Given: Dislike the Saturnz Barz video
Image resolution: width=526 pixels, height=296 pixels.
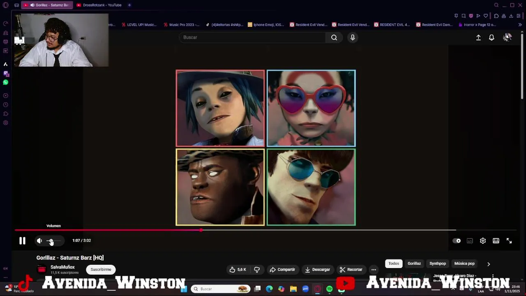Looking at the screenshot, I should [x=257, y=270].
